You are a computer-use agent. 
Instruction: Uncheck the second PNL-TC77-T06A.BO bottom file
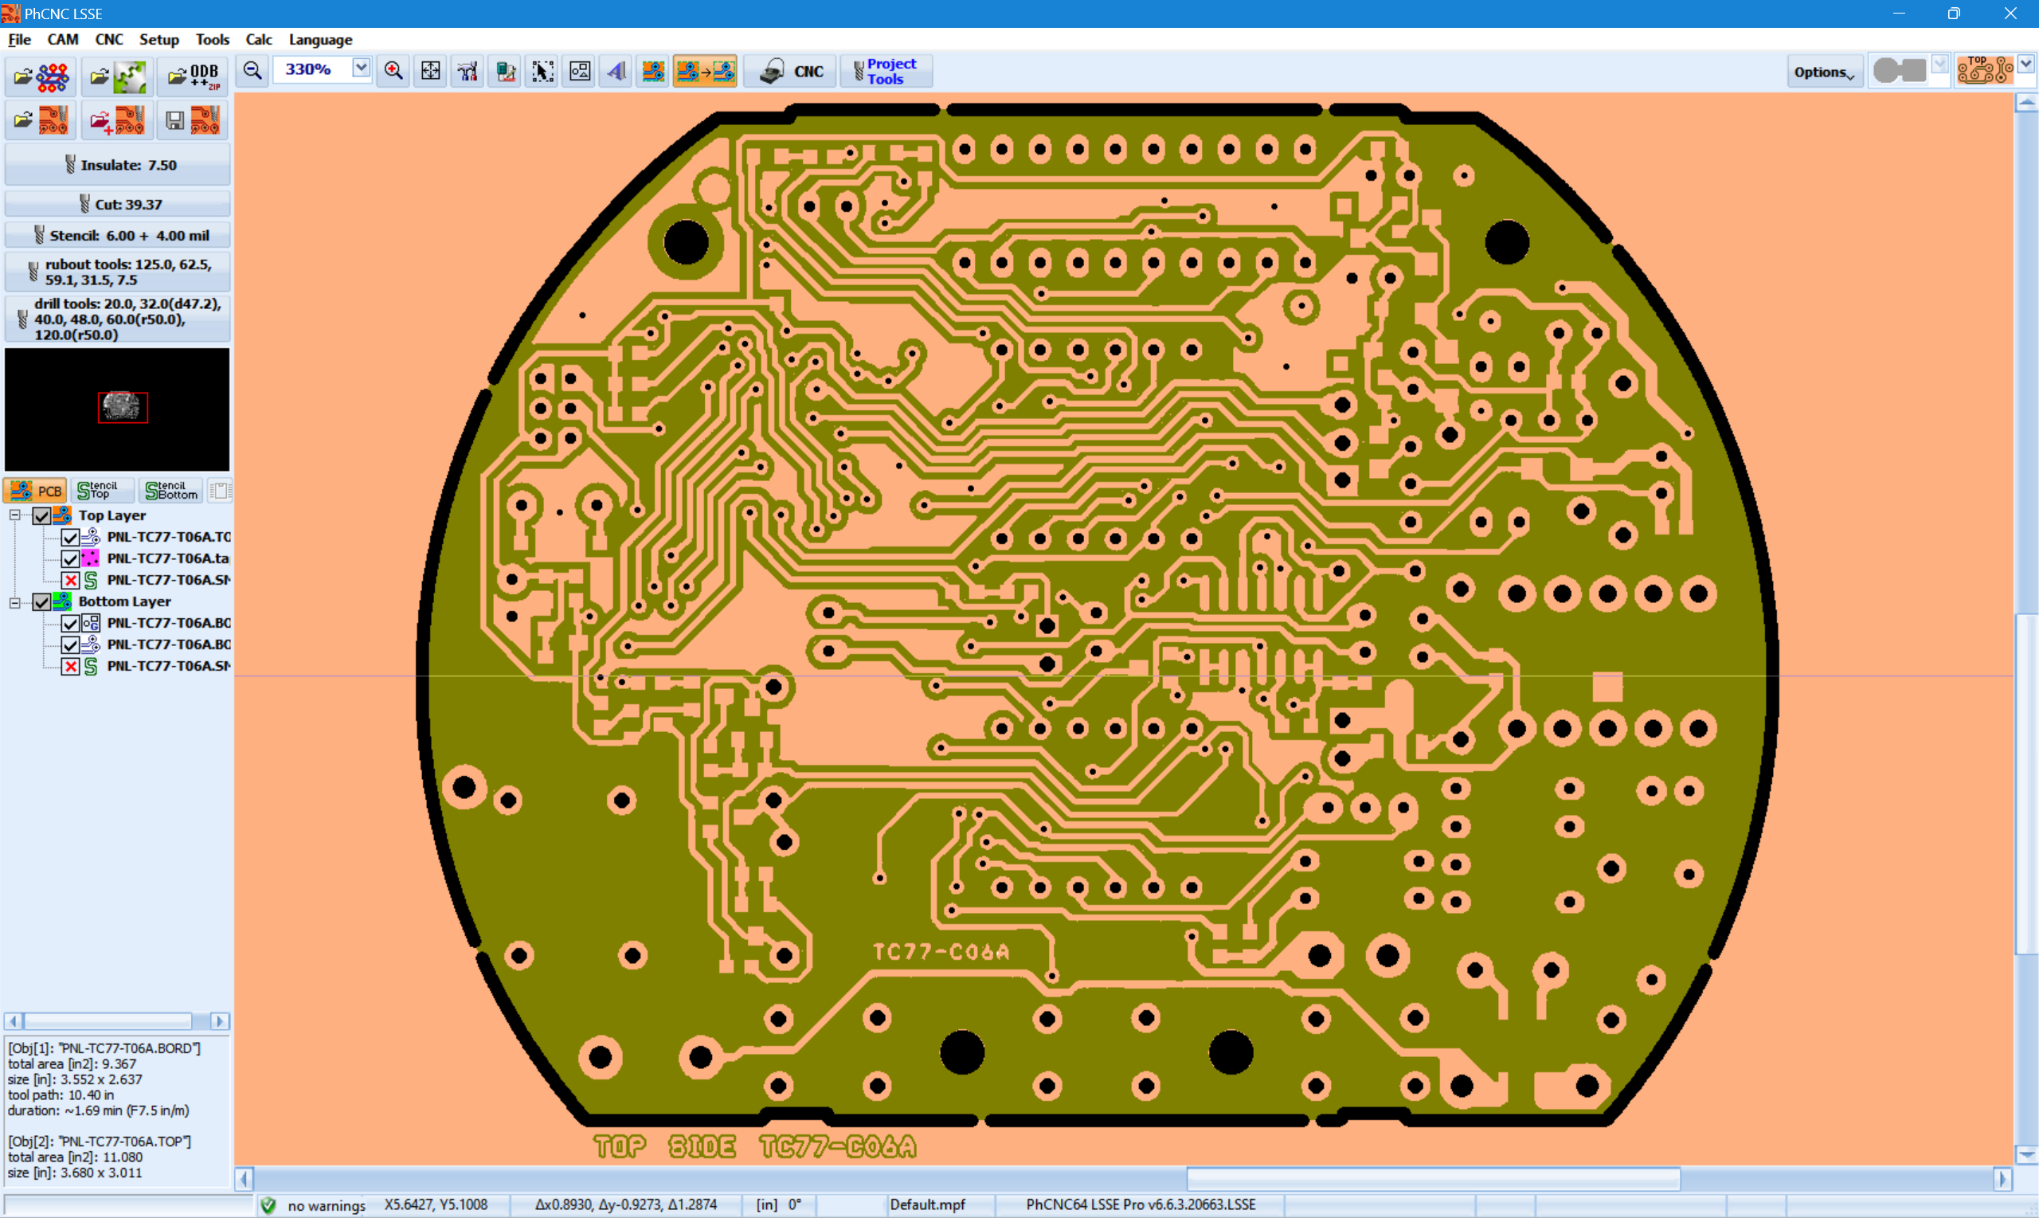(x=70, y=645)
